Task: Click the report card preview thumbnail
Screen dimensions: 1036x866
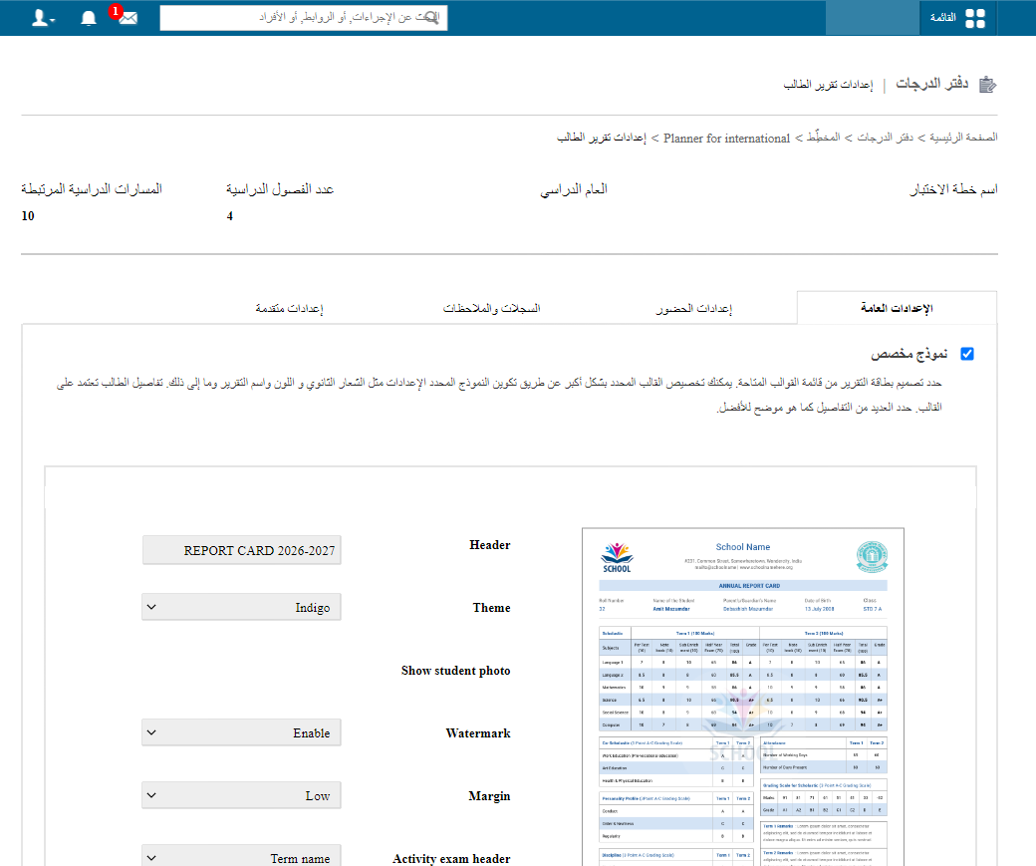Action: tap(743, 697)
